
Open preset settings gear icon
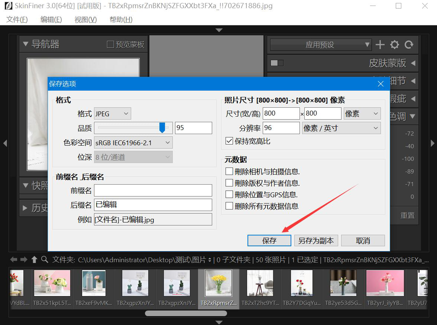pos(394,45)
